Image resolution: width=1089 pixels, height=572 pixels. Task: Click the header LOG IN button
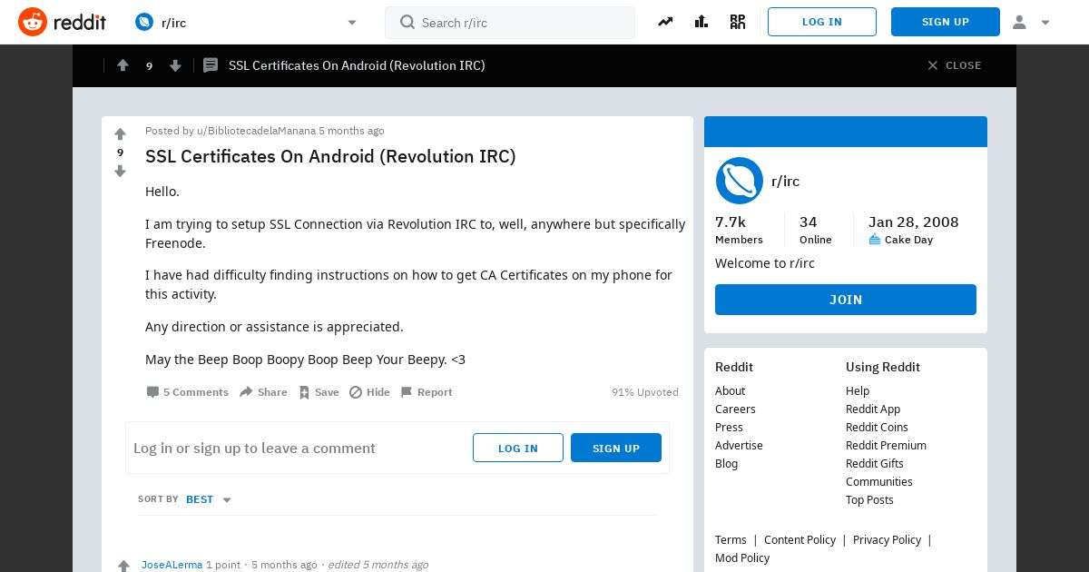pyautogui.click(x=822, y=22)
